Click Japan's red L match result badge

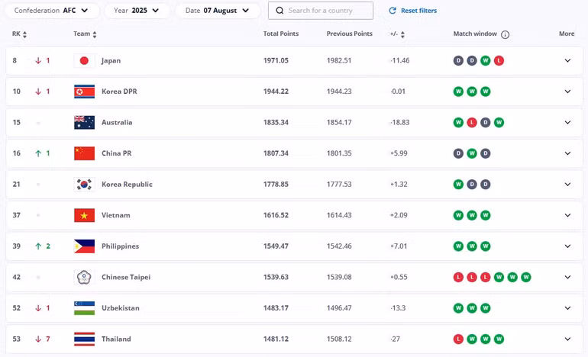pyautogui.click(x=499, y=60)
